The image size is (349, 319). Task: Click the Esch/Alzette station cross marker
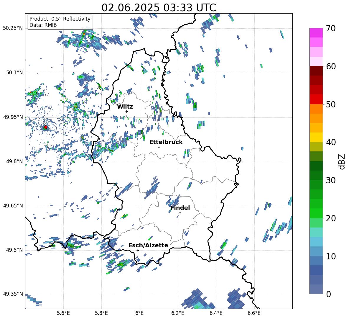coord(138,250)
